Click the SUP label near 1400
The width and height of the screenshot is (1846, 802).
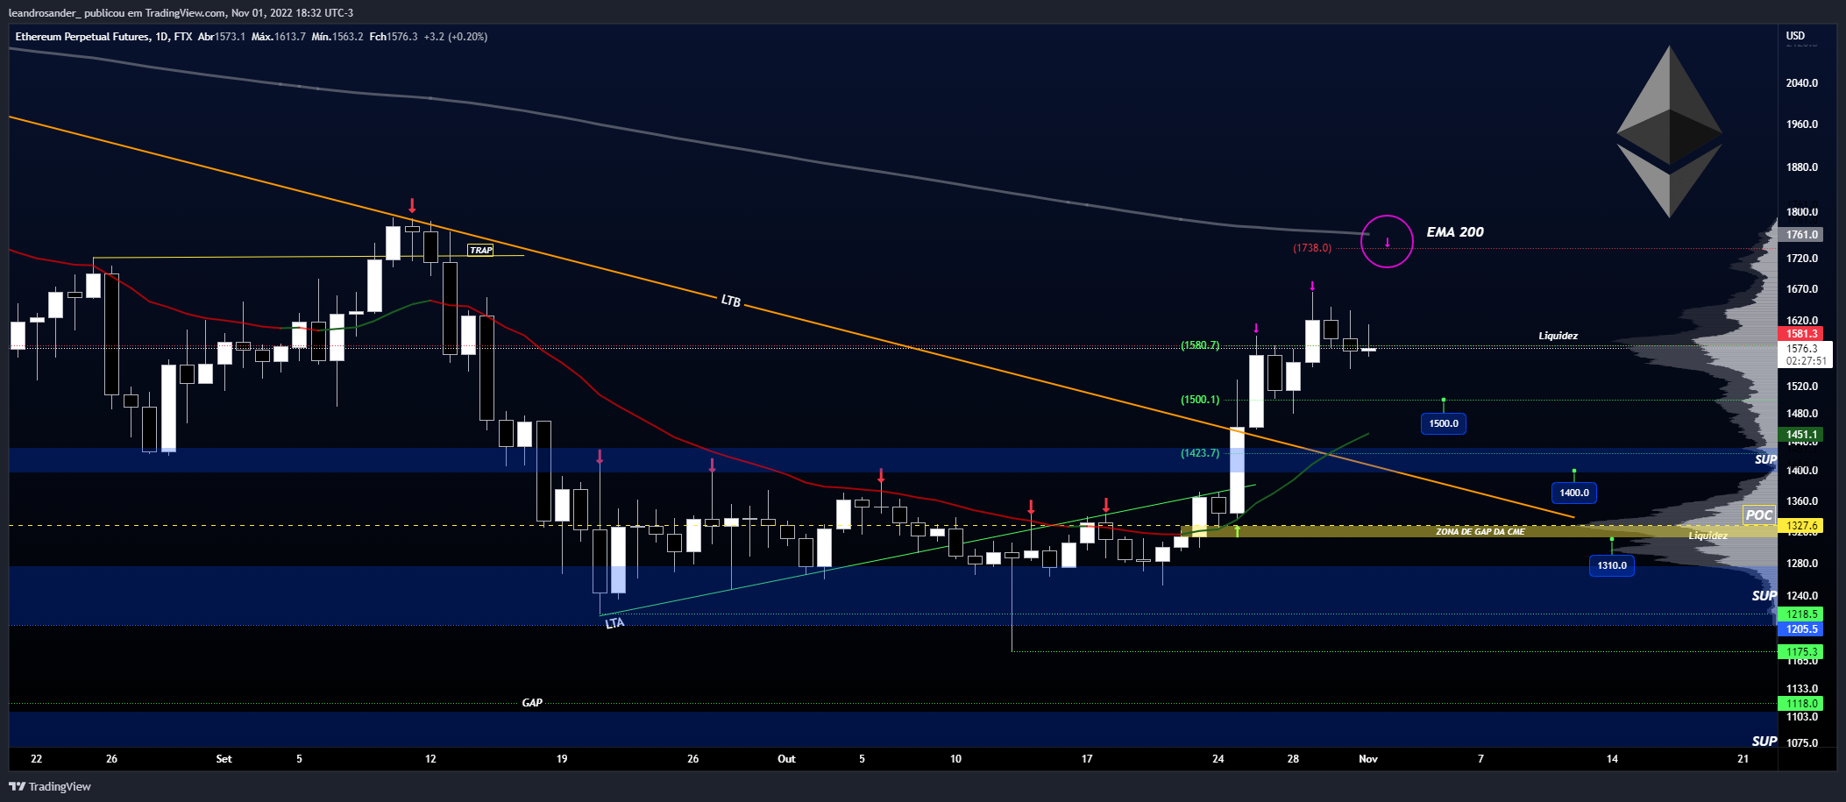point(1765,459)
